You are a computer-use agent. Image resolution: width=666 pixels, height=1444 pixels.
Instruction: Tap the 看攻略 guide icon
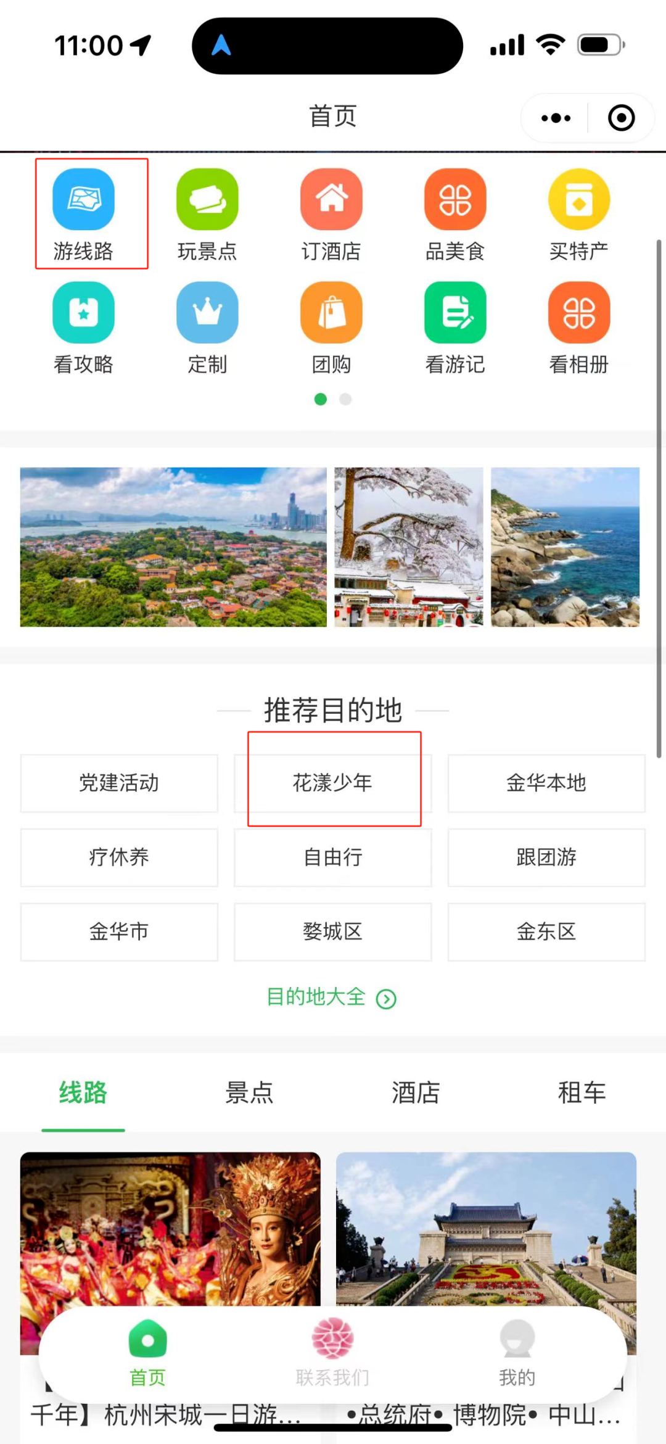[84, 312]
